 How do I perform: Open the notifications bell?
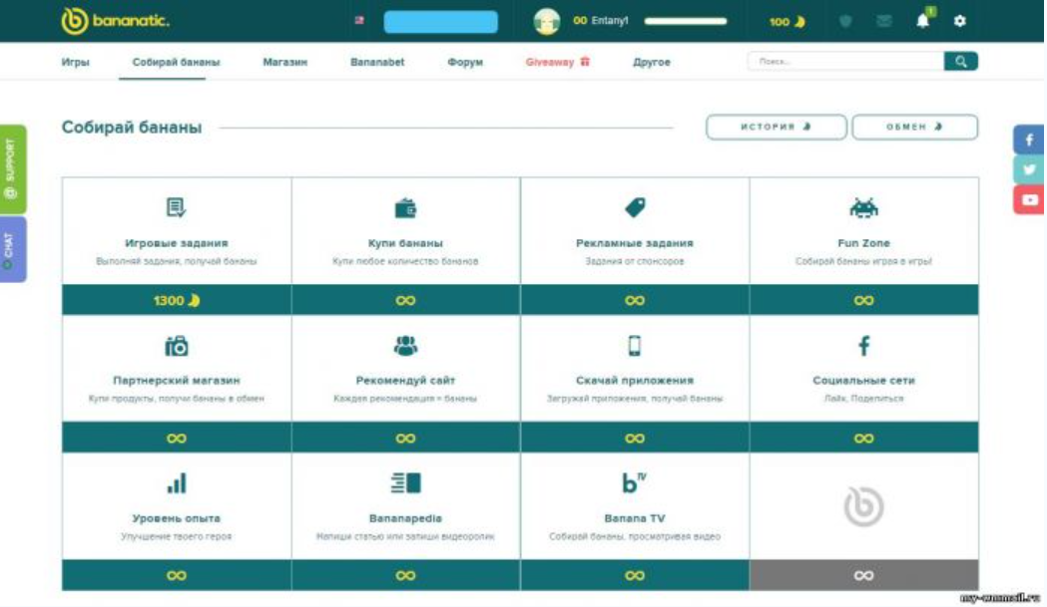coord(923,21)
